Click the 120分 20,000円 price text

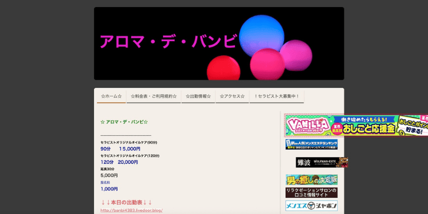(119, 162)
